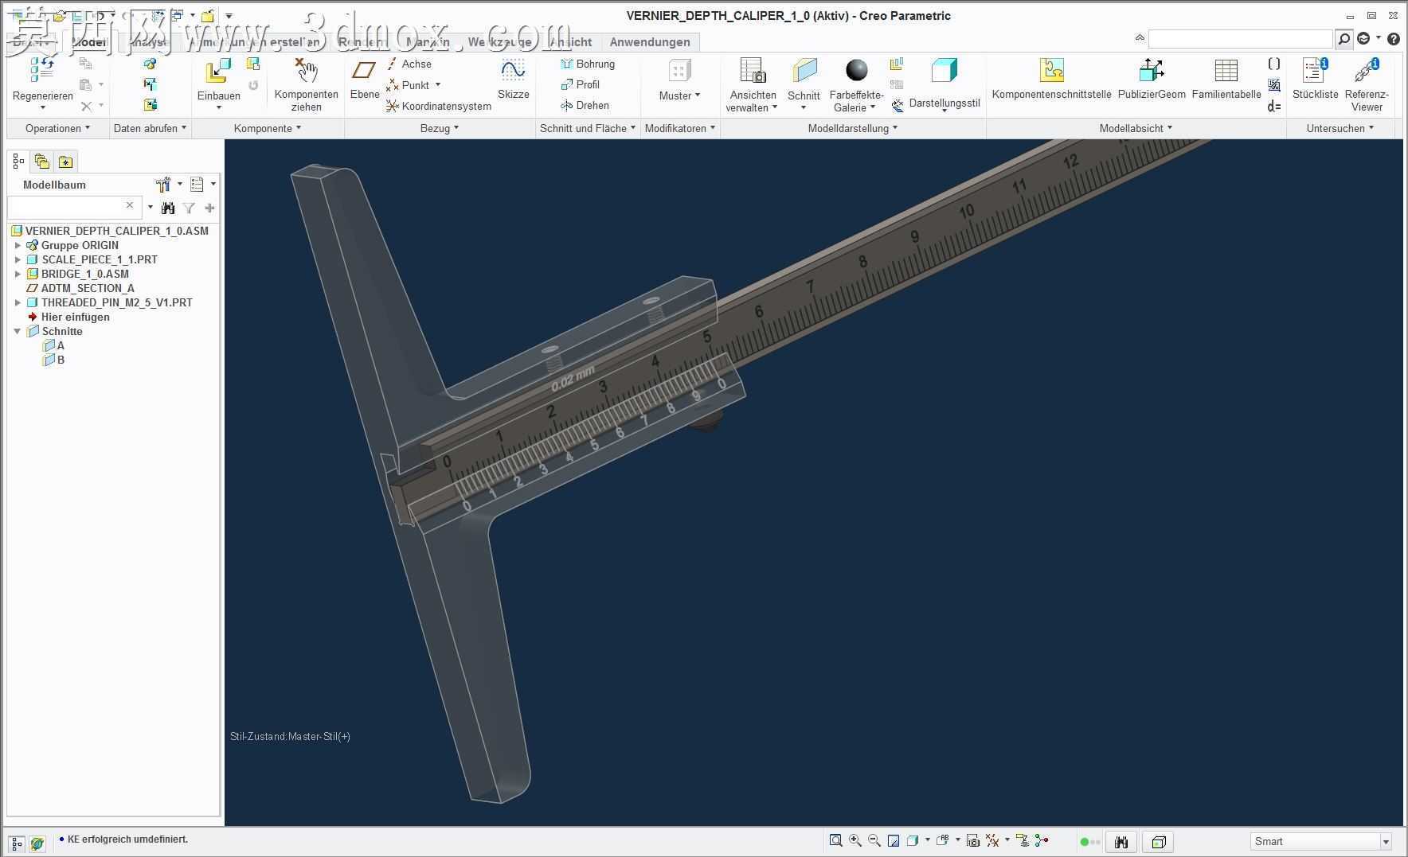Viewport: 1408px width, 857px height.
Task: Click the Regenerieren icon
Action: point(42,70)
